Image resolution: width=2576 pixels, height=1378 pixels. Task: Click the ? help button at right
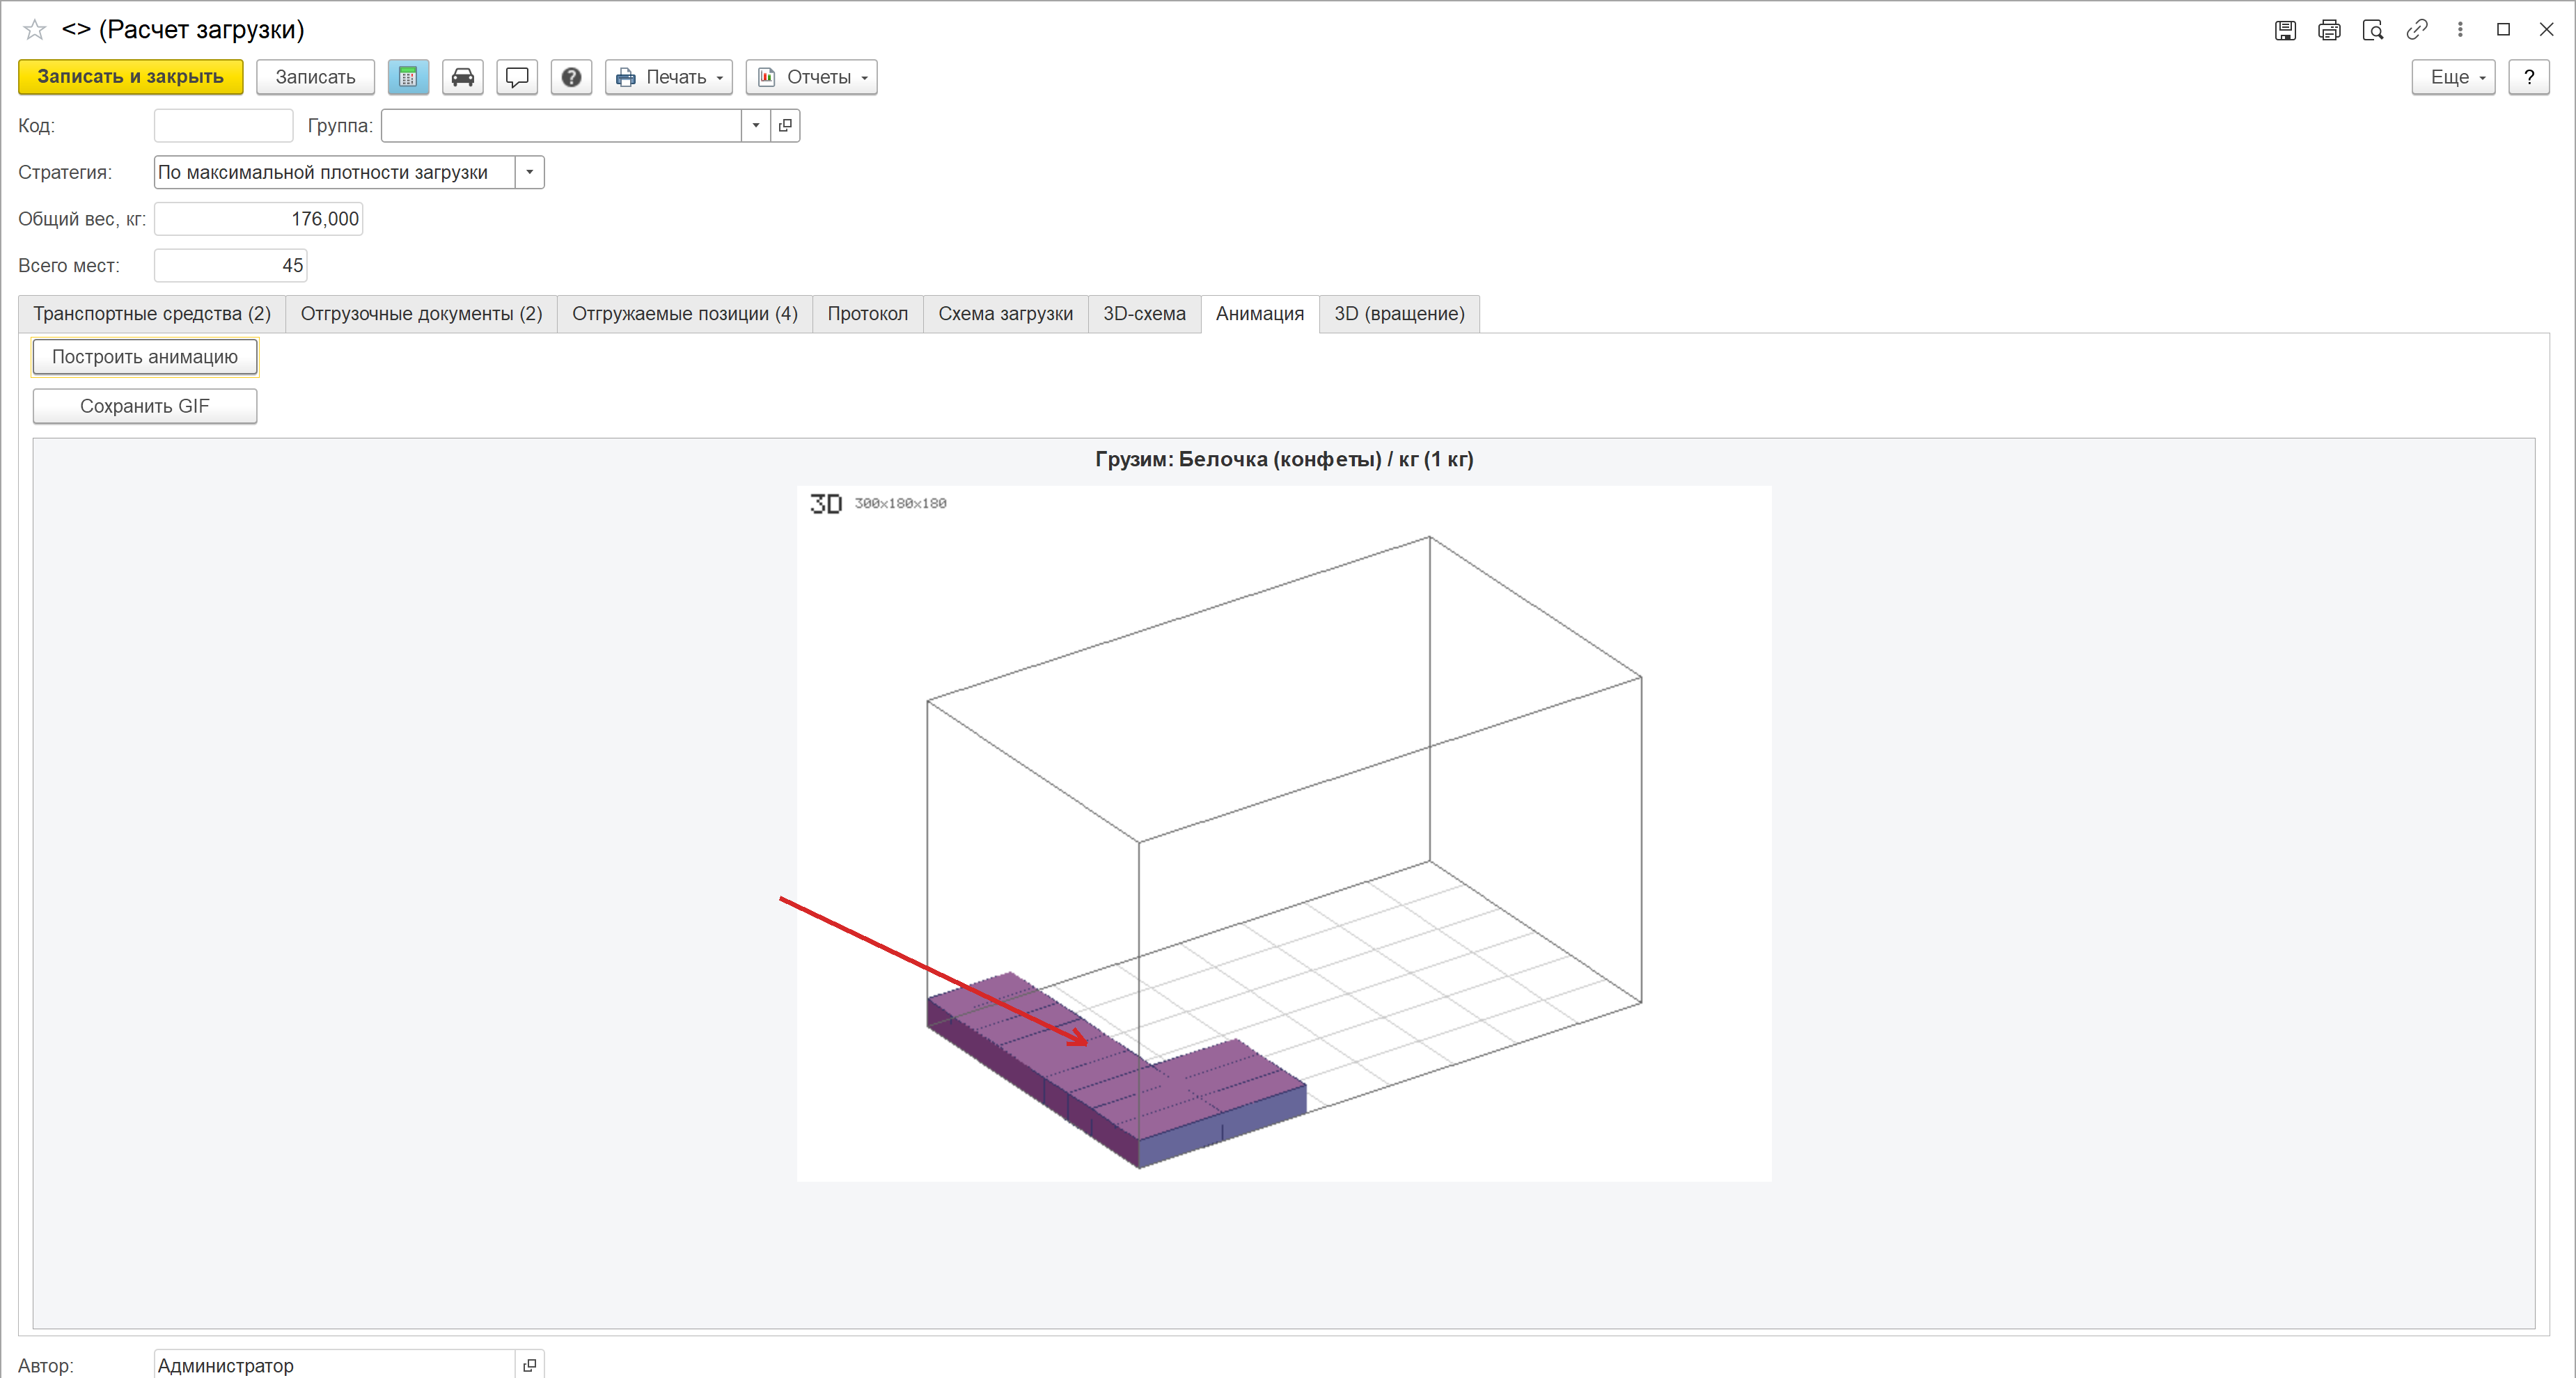click(2528, 77)
